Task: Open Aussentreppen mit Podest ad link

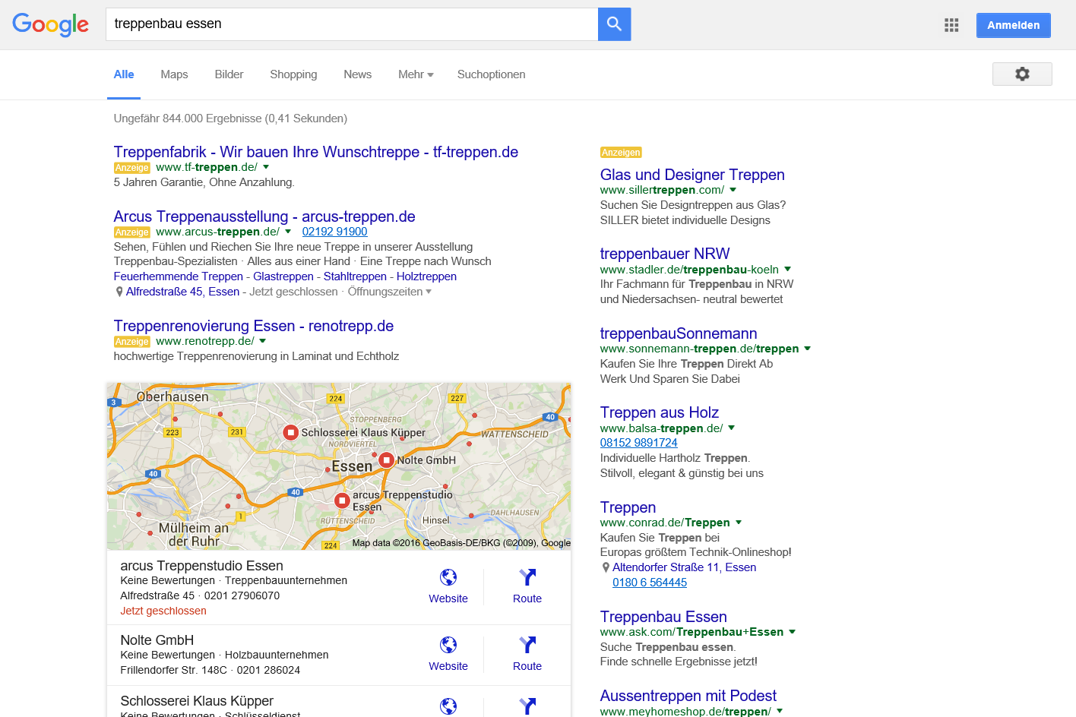Action: click(x=688, y=696)
